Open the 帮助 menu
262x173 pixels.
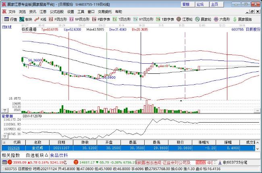(119, 12)
